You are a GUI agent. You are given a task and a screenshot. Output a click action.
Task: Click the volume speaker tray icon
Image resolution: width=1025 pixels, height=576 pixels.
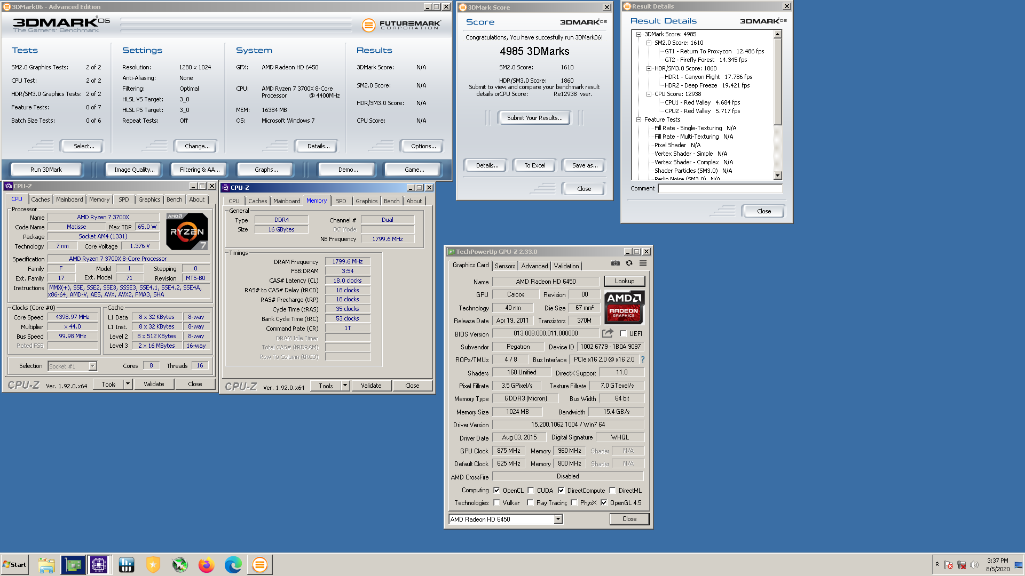click(974, 565)
